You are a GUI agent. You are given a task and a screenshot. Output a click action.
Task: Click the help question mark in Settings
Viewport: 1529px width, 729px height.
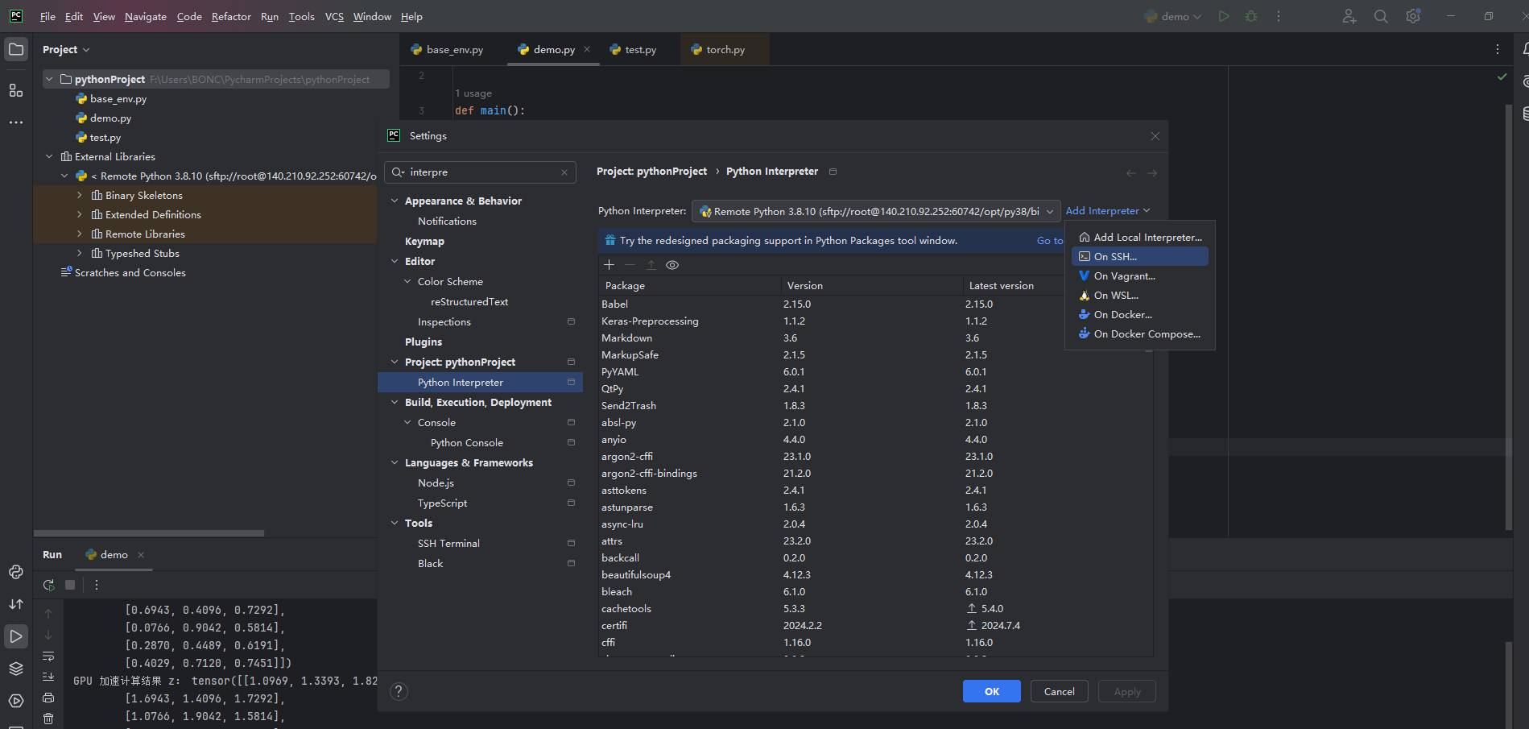(x=399, y=691)
